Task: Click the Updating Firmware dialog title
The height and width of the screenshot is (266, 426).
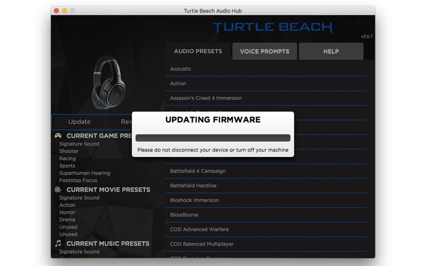Action: pos(213,120)
